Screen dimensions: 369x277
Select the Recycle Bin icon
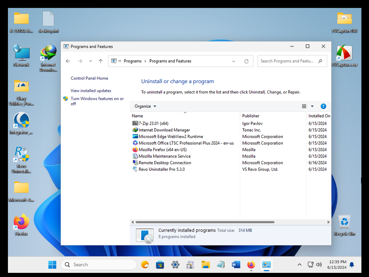click(344, 225)
